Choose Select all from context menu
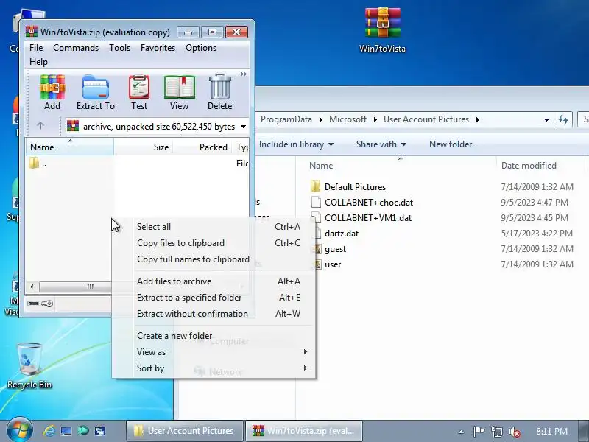Screen dimensions: 589x442 pyautogui.click(x=214, y=227)
